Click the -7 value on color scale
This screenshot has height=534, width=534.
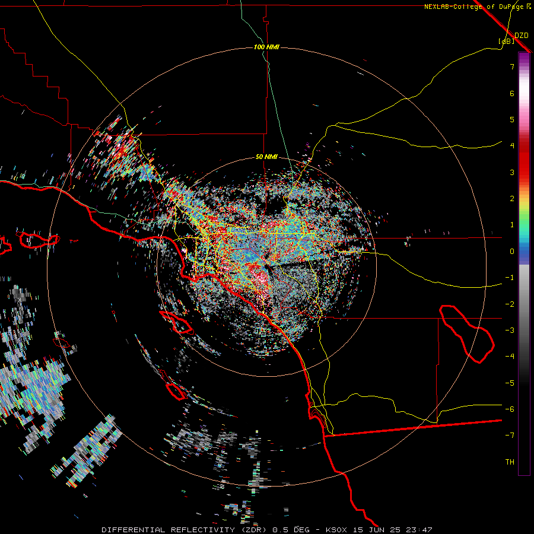pos(510,436)
